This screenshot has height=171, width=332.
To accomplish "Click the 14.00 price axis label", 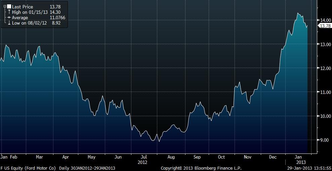I will [x=325, y=20].
